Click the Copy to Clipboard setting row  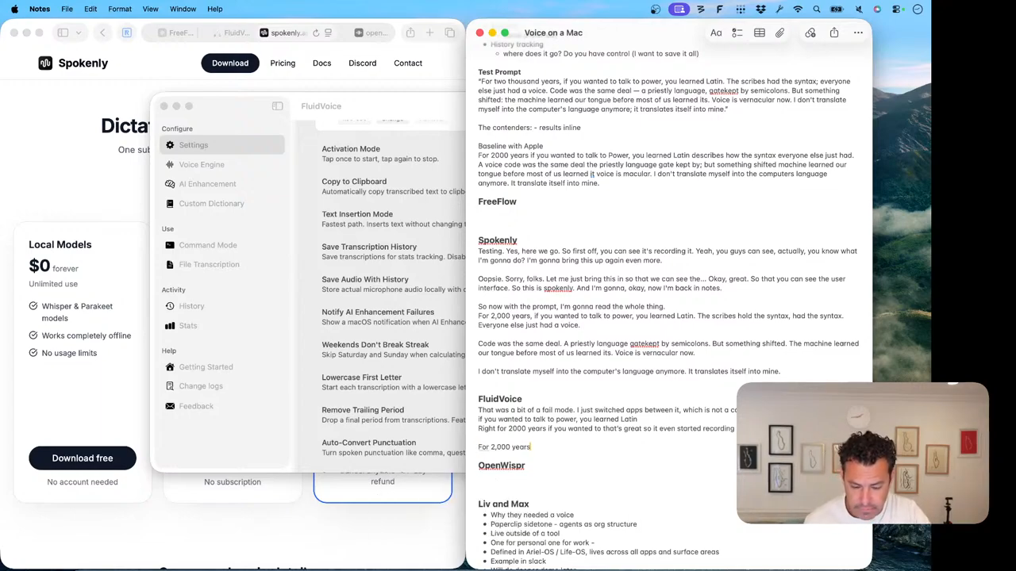coord(393,186)
